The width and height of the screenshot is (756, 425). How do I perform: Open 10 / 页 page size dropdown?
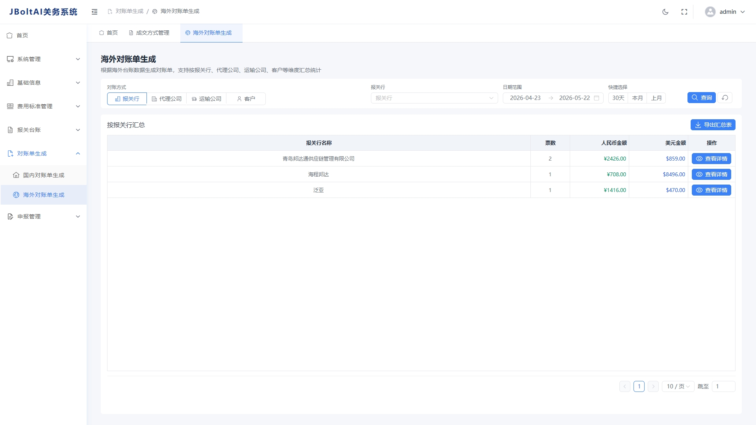[x=678, y=386]
